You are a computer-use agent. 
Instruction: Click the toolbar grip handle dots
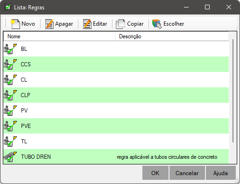click(x=6, y=23)
